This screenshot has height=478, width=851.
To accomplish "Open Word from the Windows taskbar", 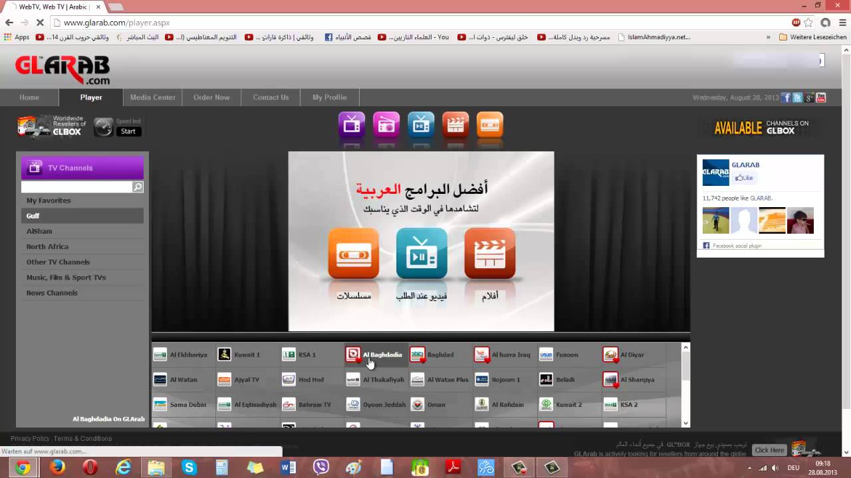I will tap(289, 467).
